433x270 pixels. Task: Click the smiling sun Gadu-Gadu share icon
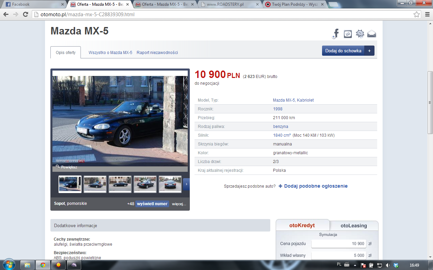pos(360,34)
